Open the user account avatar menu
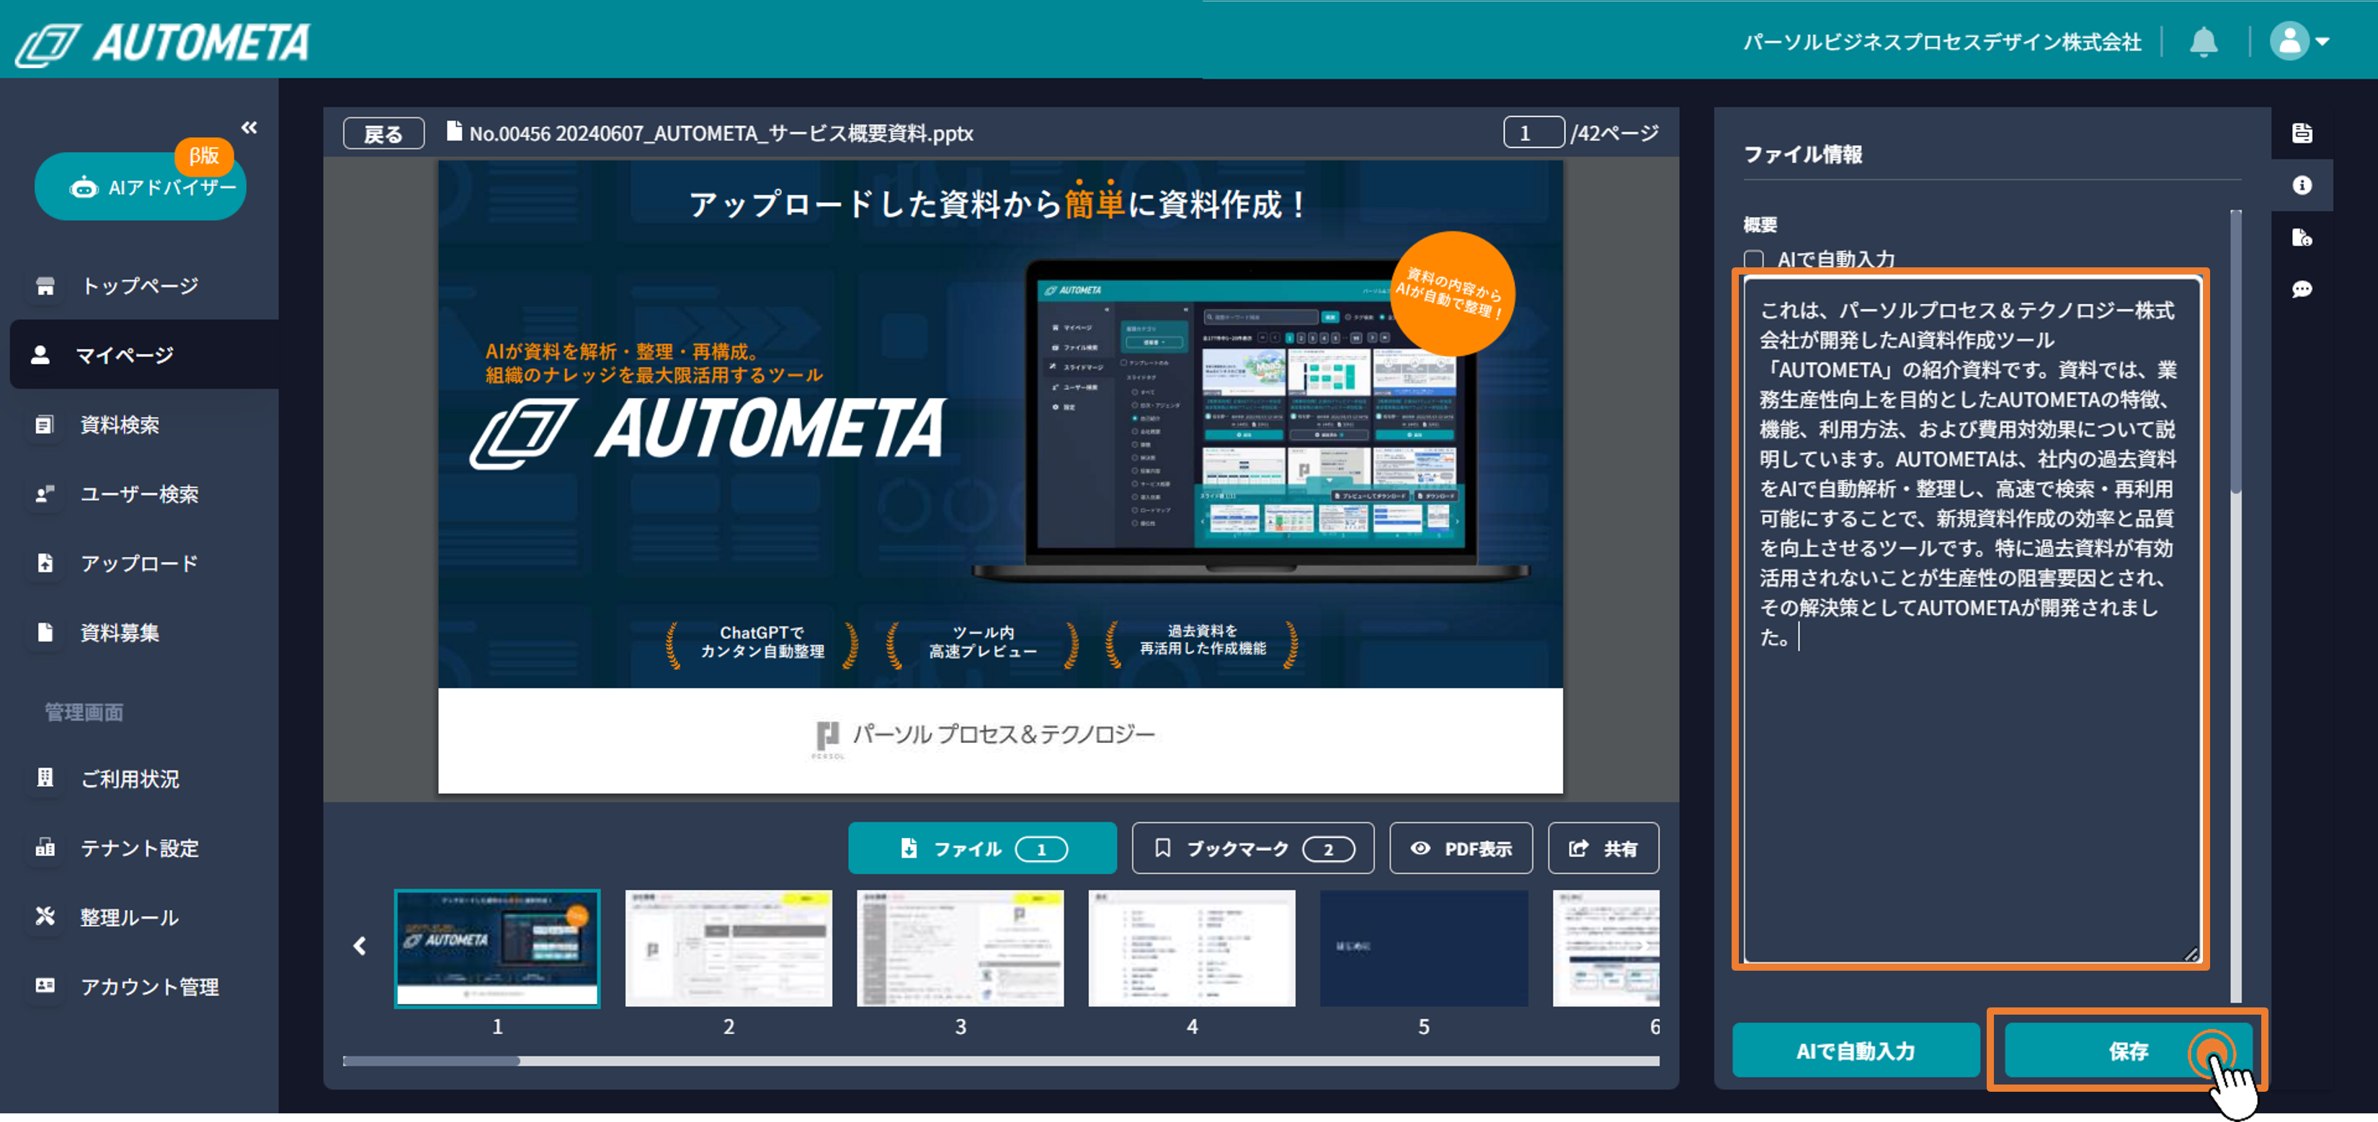This screenshot has height=1122, width=2378. [2298, 42]
